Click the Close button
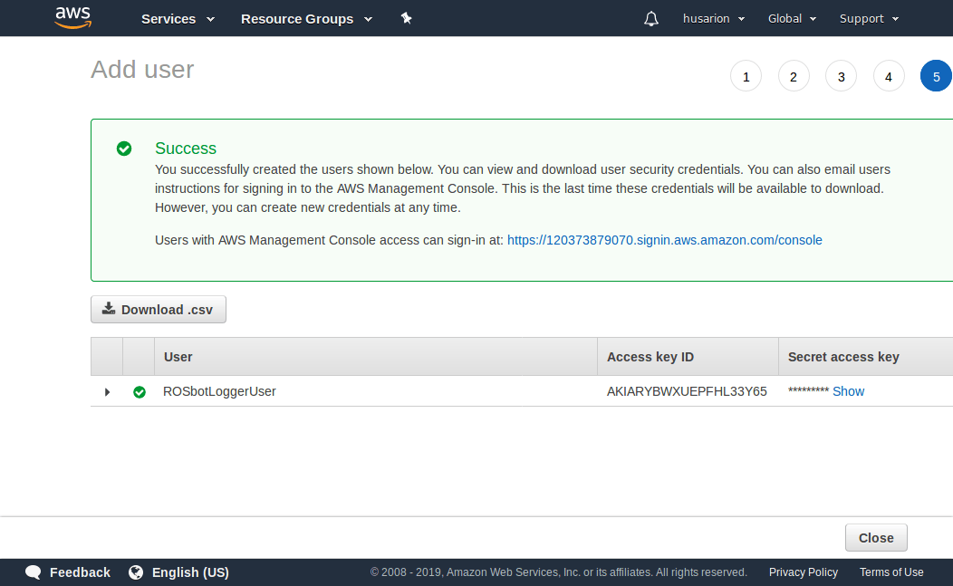The height and width of the screenshot is (586, 953). point(876,538)
